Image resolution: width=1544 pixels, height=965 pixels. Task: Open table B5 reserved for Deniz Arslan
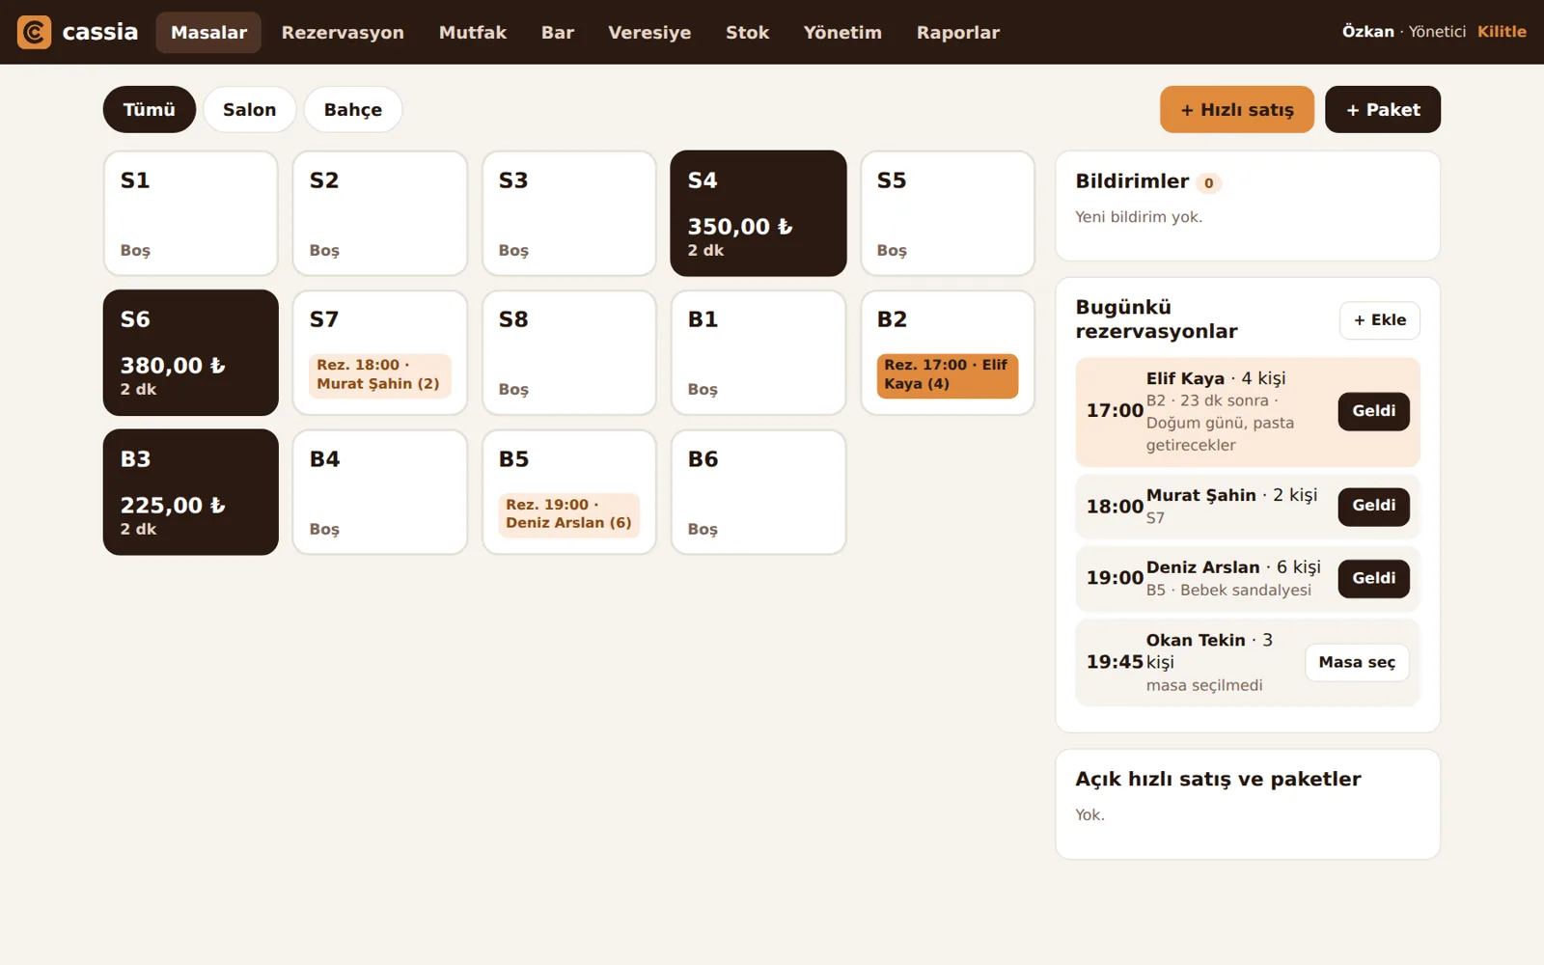coord(569,492)
